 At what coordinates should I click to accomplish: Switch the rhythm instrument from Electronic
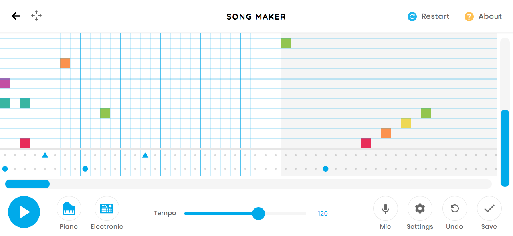[107, 208]
